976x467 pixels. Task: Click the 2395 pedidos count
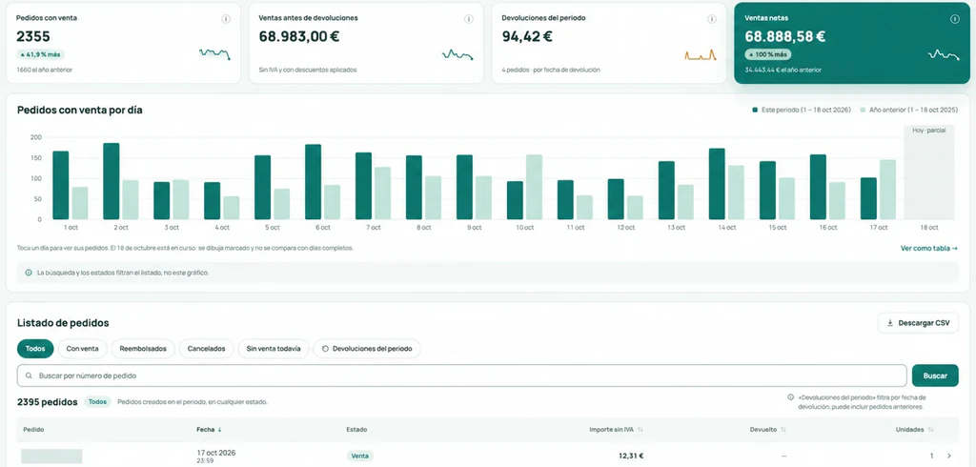pyautogui.click(x=48, y=402)
